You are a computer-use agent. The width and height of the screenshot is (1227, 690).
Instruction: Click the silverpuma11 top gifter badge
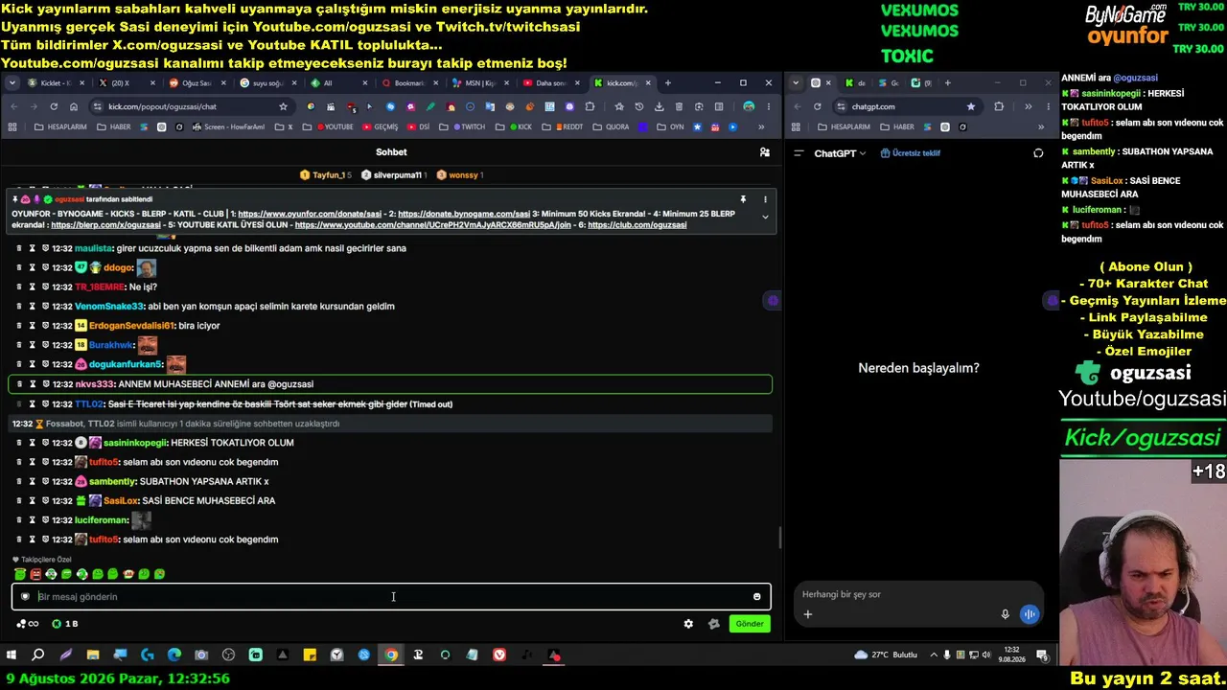[x=394, y=175]
